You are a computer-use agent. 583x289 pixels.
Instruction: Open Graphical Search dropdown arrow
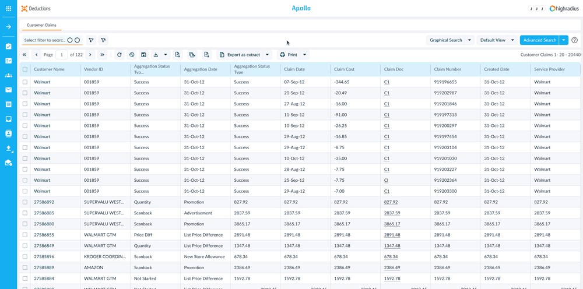[x=469, y=40]
